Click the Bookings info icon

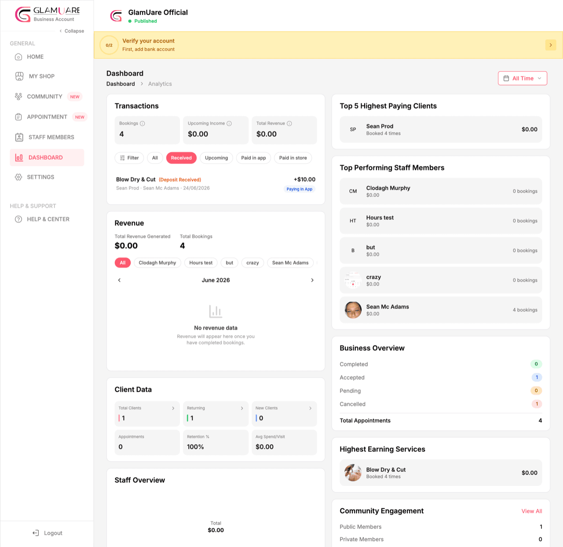(143, 124)
